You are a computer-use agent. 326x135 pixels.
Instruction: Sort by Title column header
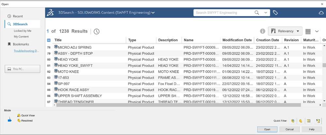tap(58, 40)
